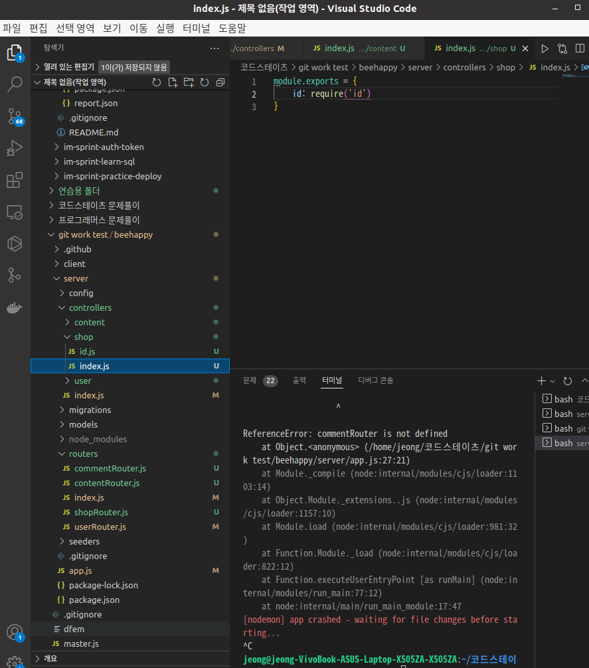Open the 도움말 menu
This screenshot has height=668, width=589.
coord(232,28)
